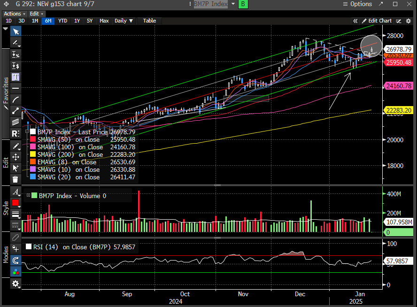The image size is (417, 307).
Task: Click the BM7P Index security field
Action: [x=211, y=4]
